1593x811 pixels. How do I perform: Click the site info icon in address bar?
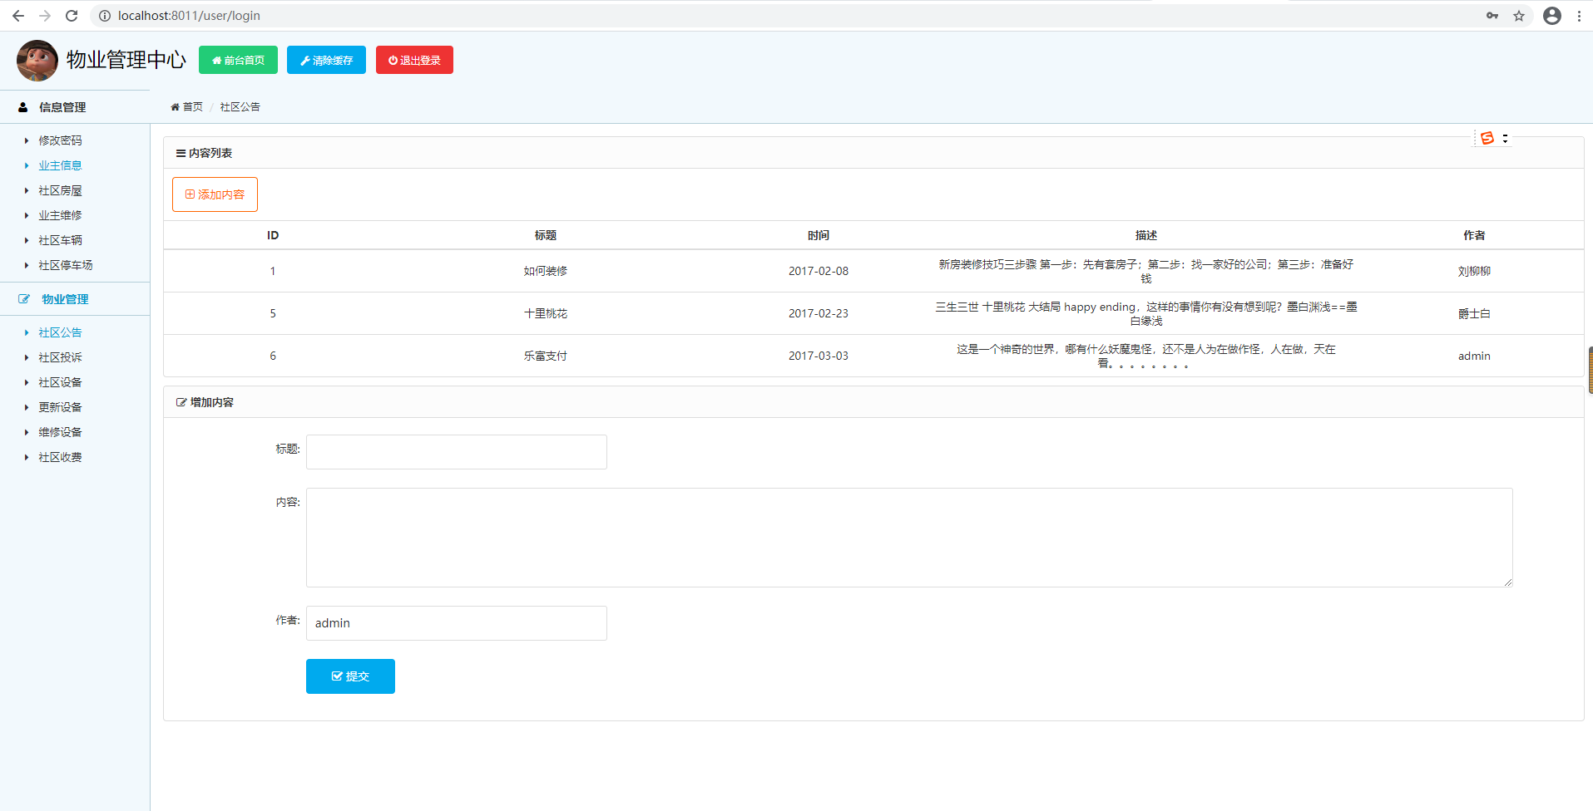tap(105, 16)
